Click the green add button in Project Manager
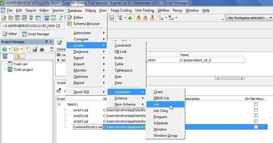 pyautogui.click(x=4, y=50)
